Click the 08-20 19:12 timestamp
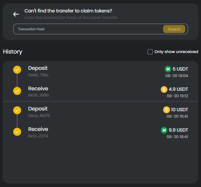 click(178, 96)
